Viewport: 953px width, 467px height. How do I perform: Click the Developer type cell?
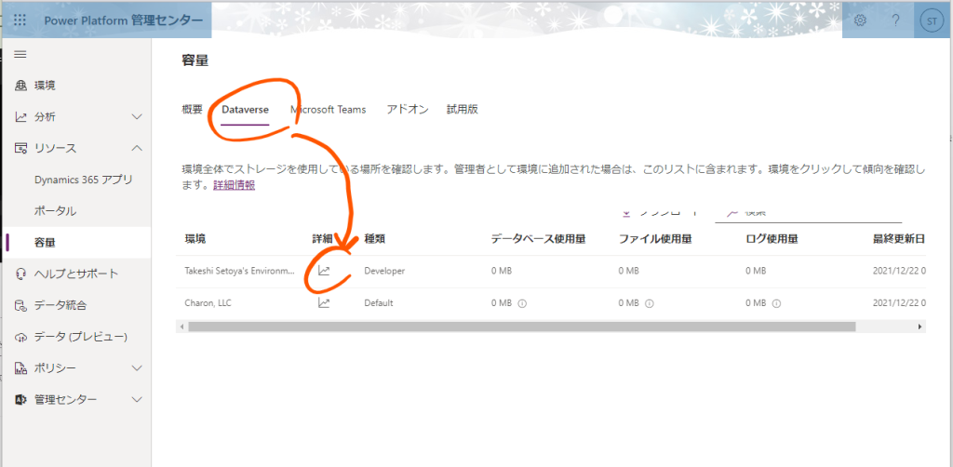click(384, 271)
